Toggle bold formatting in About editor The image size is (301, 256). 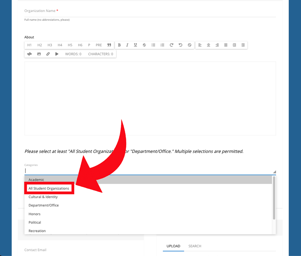coord(119,45)
